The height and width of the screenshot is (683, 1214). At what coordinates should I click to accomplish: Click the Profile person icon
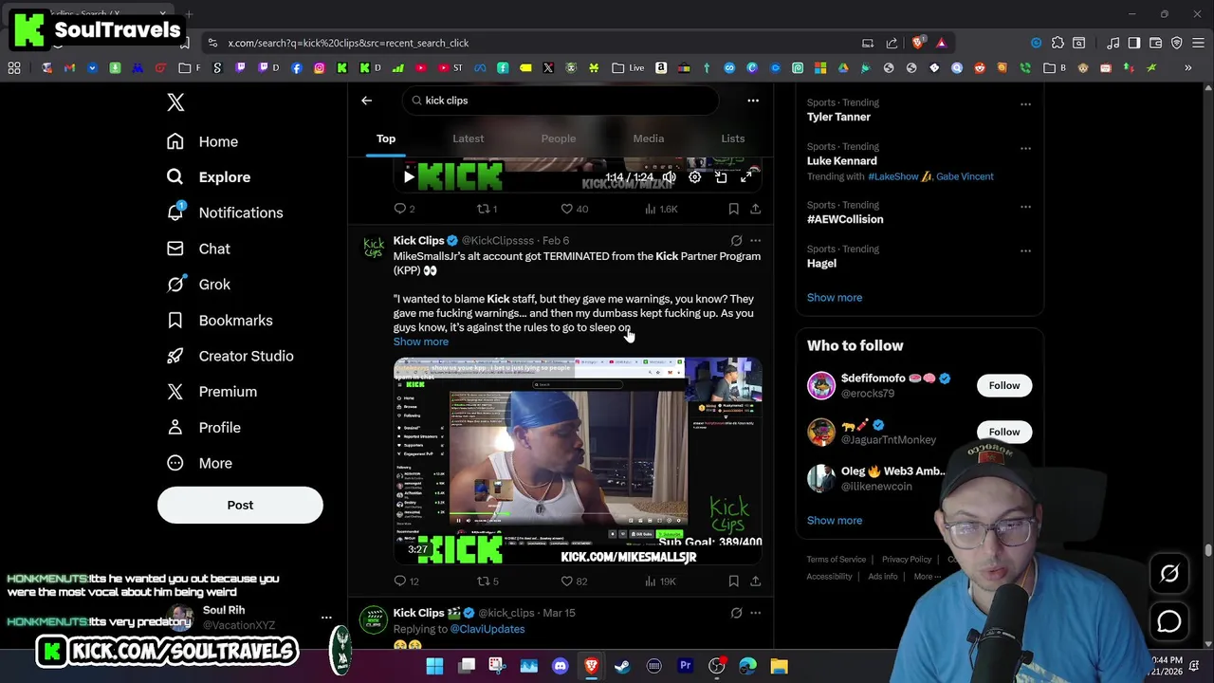tap(175, 428)
